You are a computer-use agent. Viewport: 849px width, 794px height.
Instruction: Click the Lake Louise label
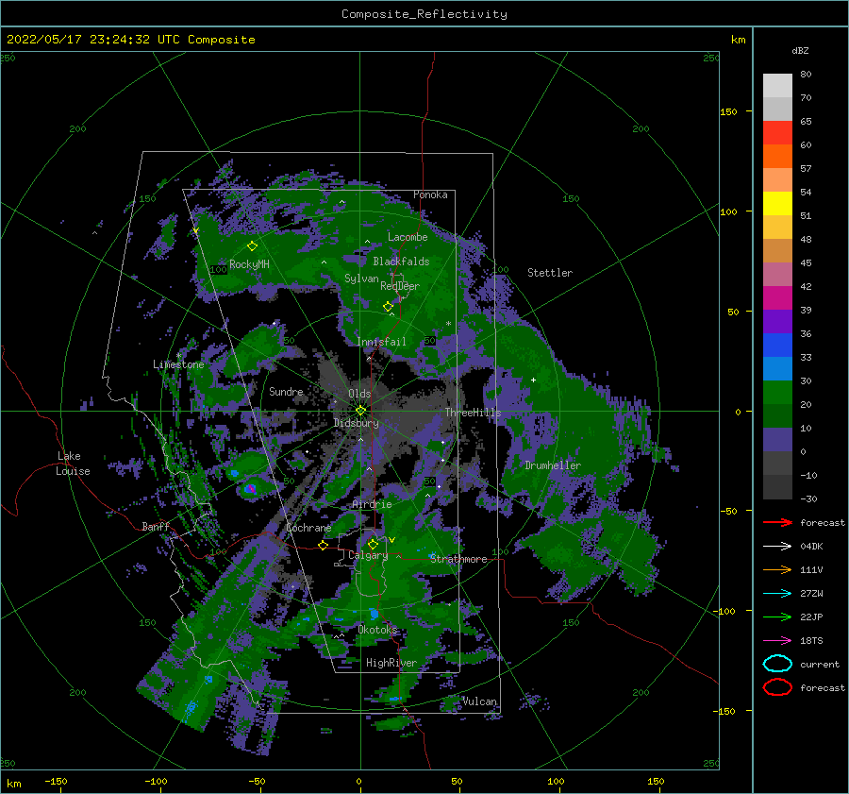(x=74, y=464)
